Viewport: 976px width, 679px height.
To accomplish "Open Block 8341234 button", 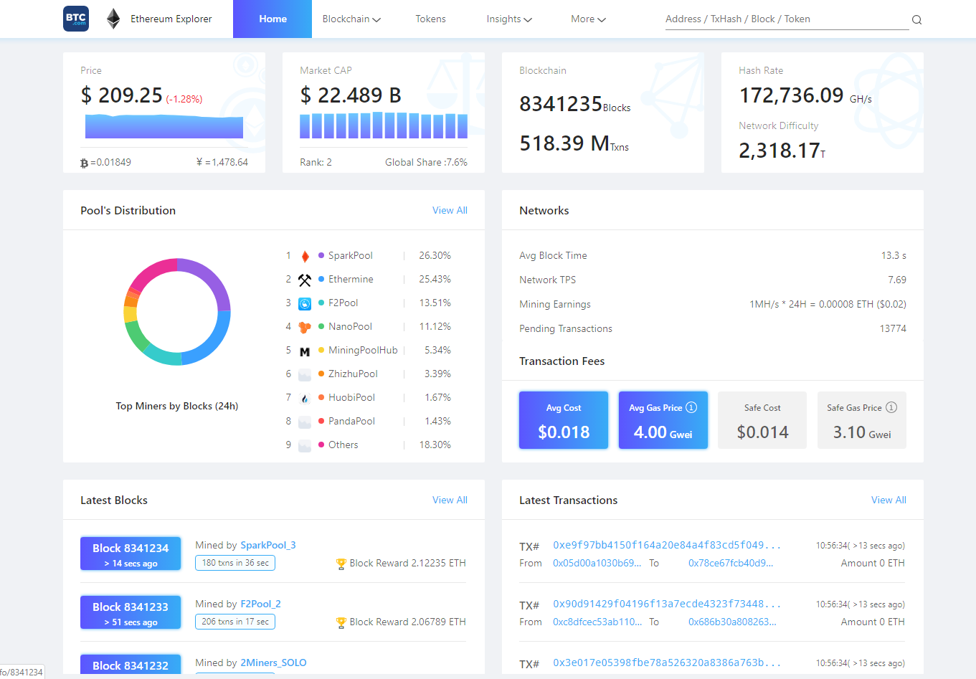I will coord(131,554).
